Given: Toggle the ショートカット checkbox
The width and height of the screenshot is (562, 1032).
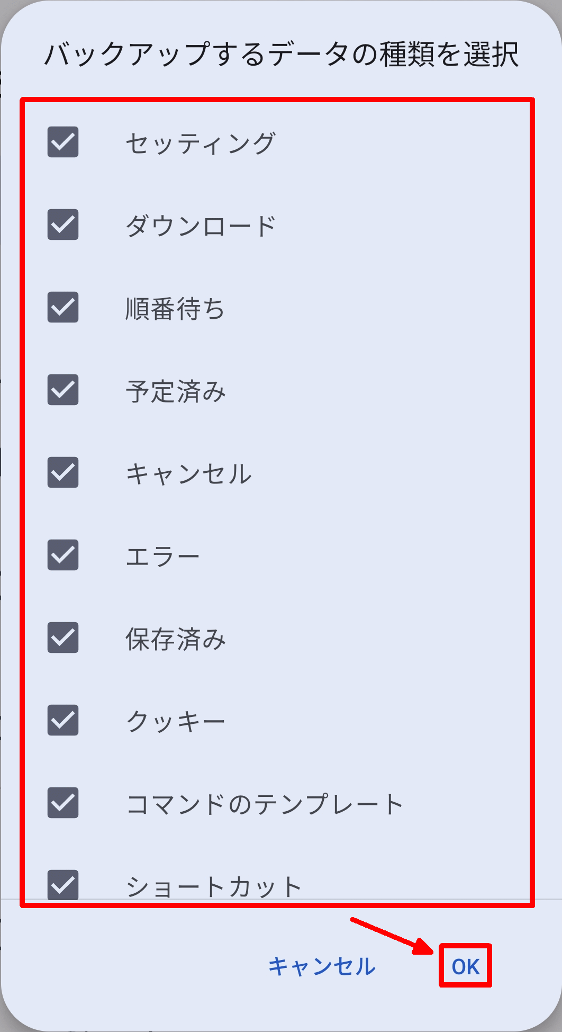Looking at the screenshot, I should (x=63, y=884).
